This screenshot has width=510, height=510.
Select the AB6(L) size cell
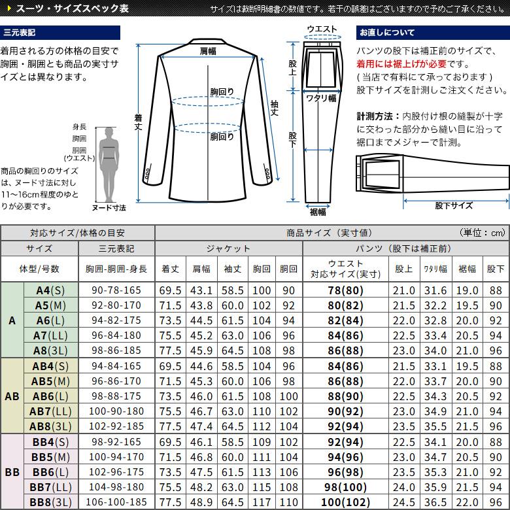51,396
